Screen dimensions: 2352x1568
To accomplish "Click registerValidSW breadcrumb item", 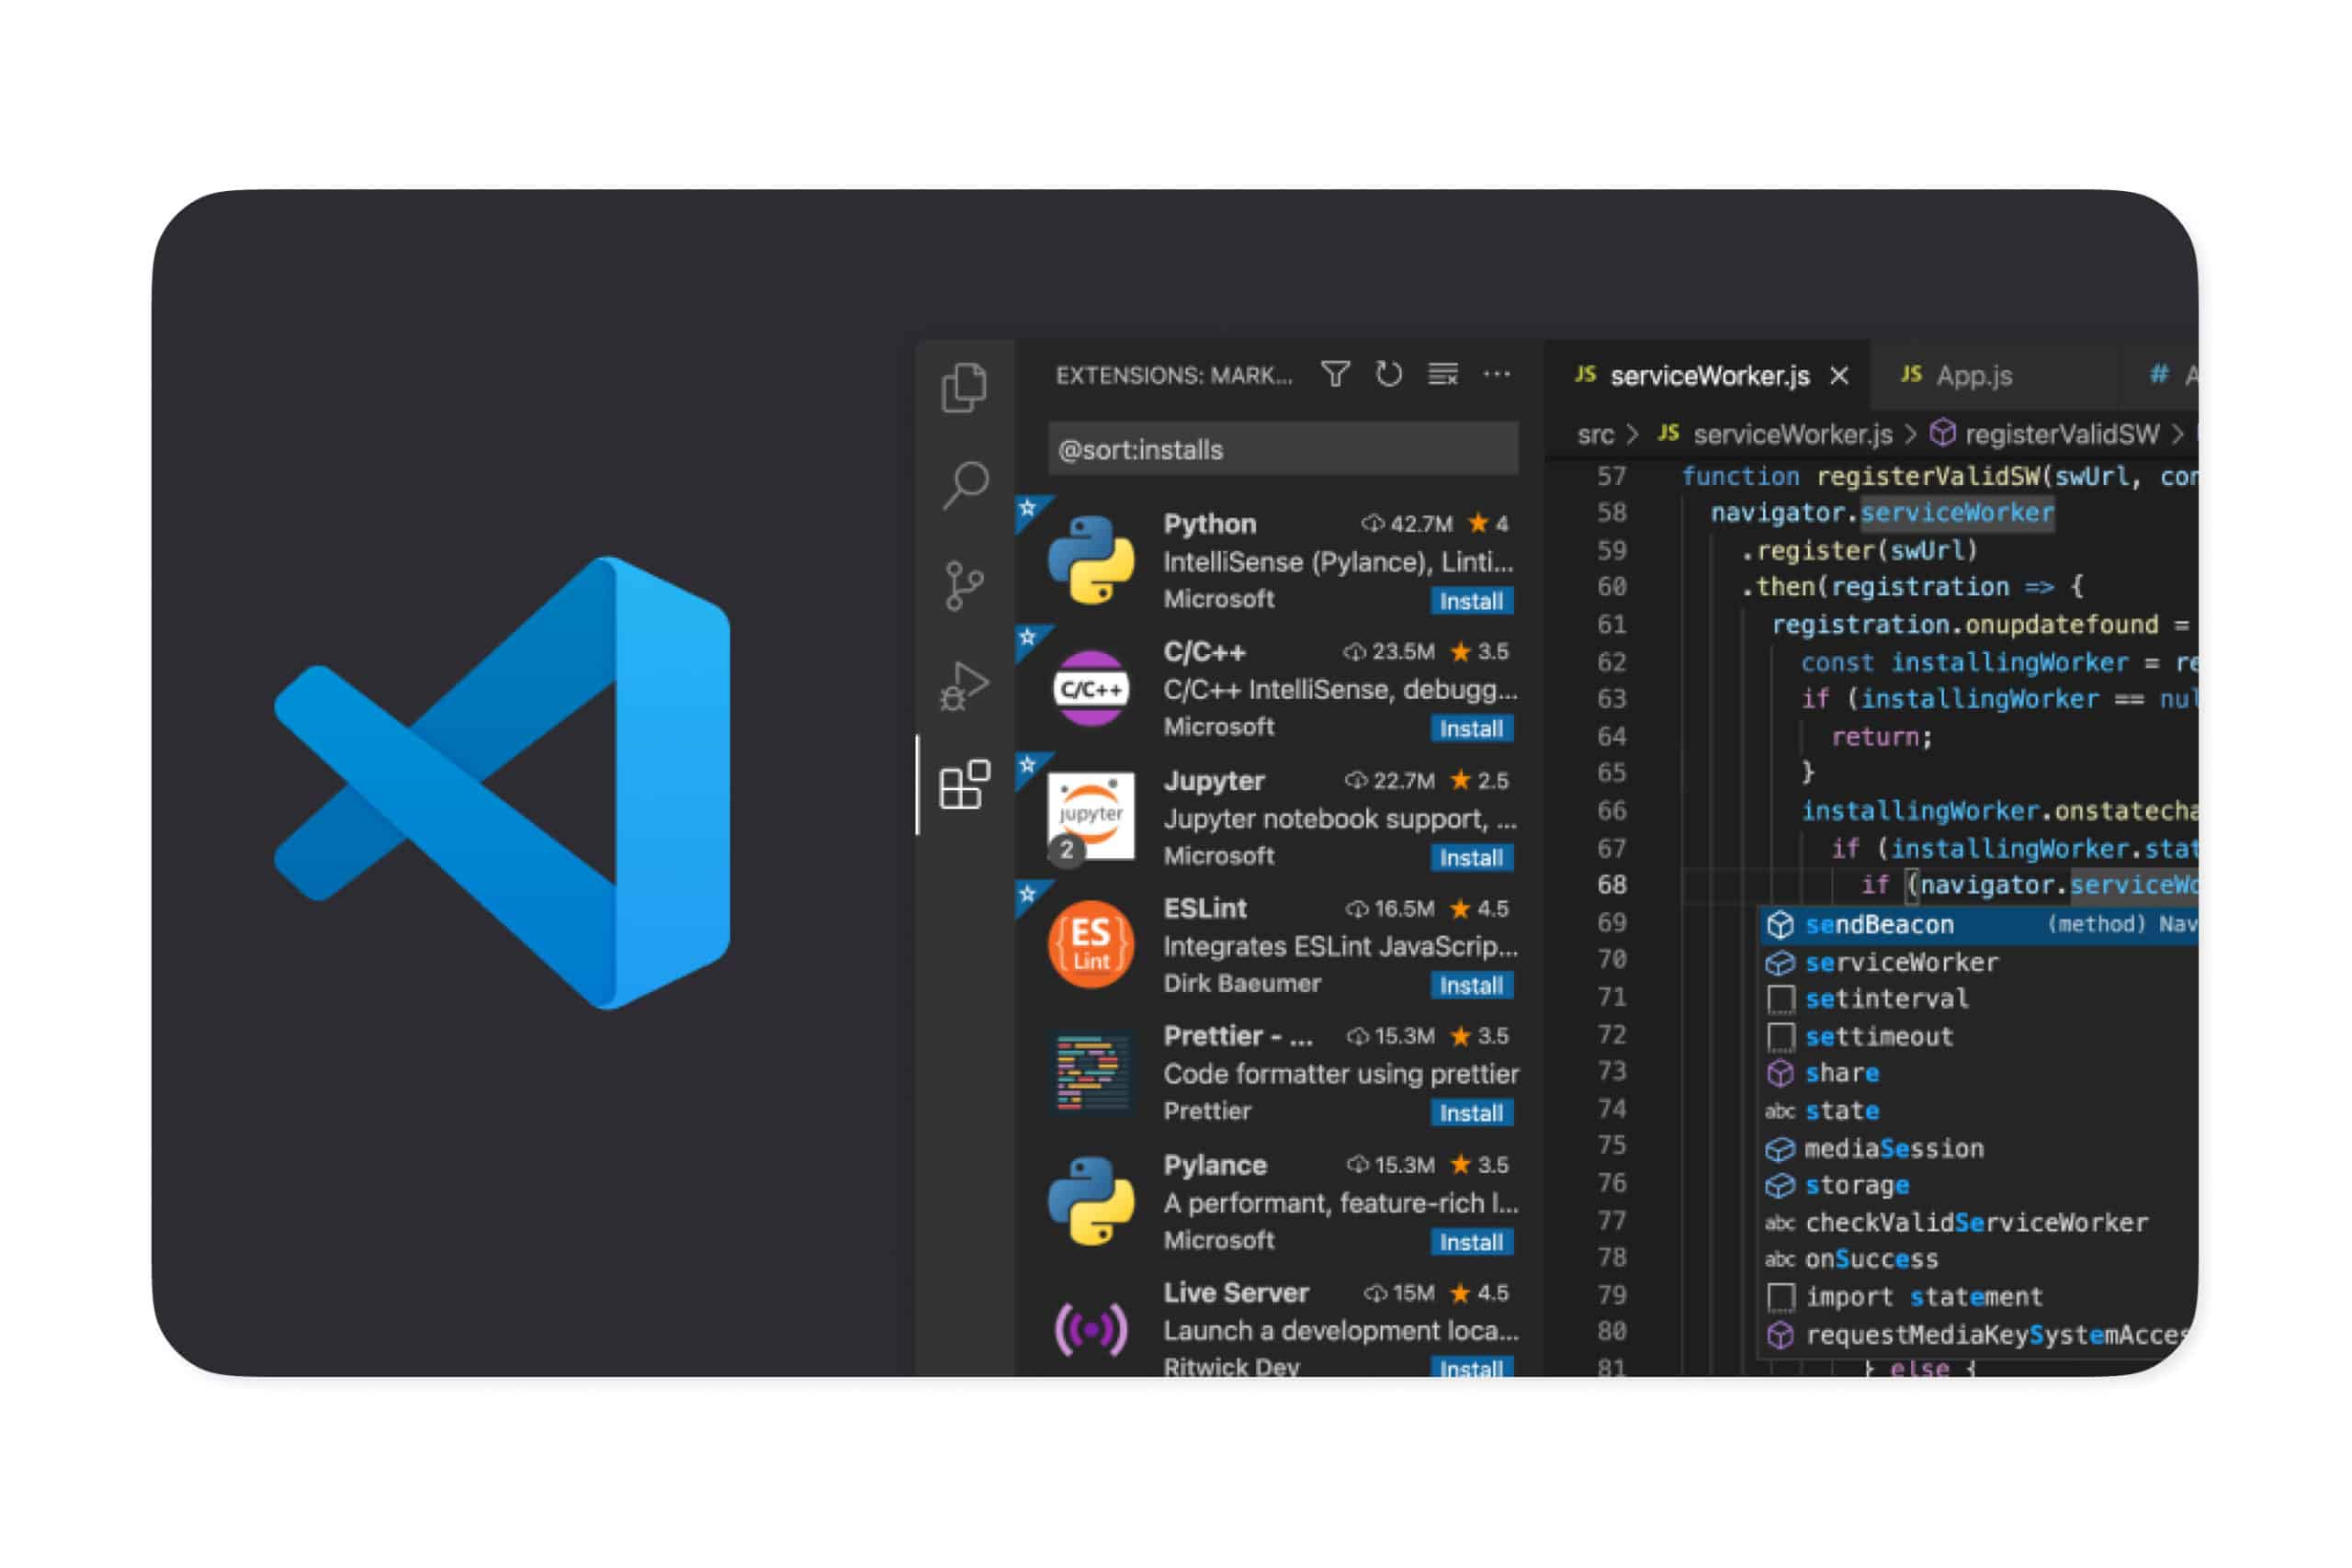I will point(2060,434).
